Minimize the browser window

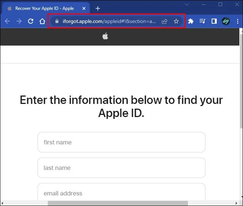[204, 4]
